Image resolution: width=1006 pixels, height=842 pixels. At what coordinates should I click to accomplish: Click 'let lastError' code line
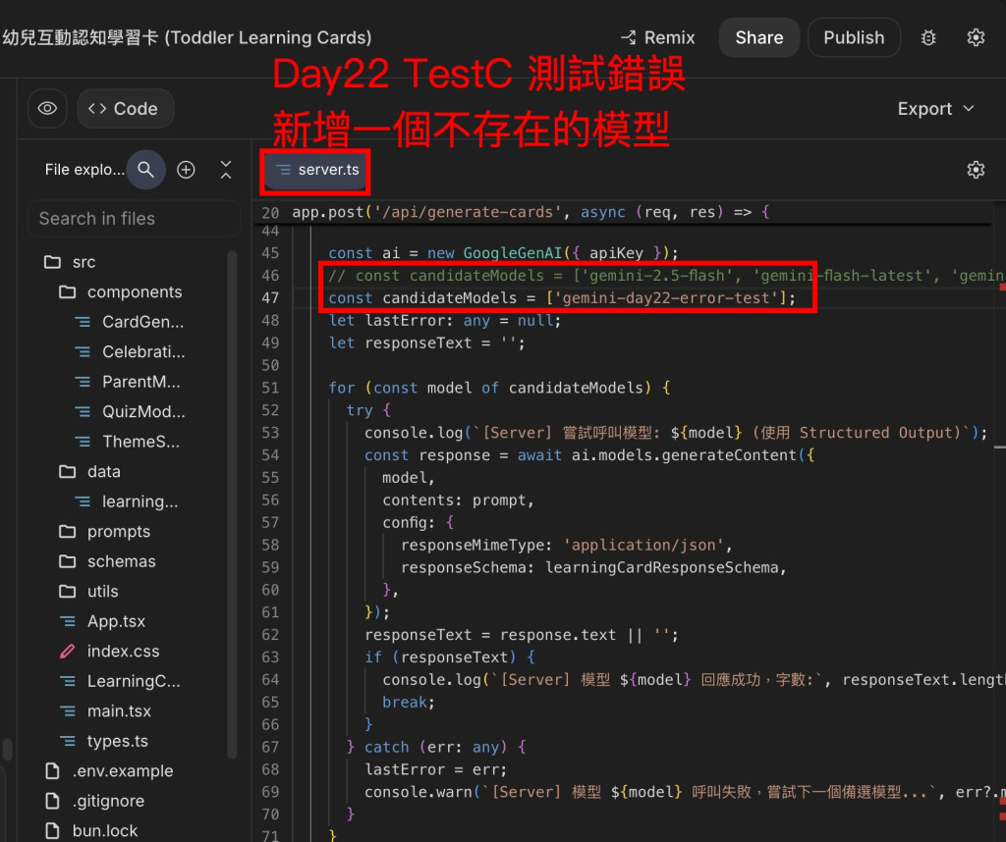(x=445, y=320)
